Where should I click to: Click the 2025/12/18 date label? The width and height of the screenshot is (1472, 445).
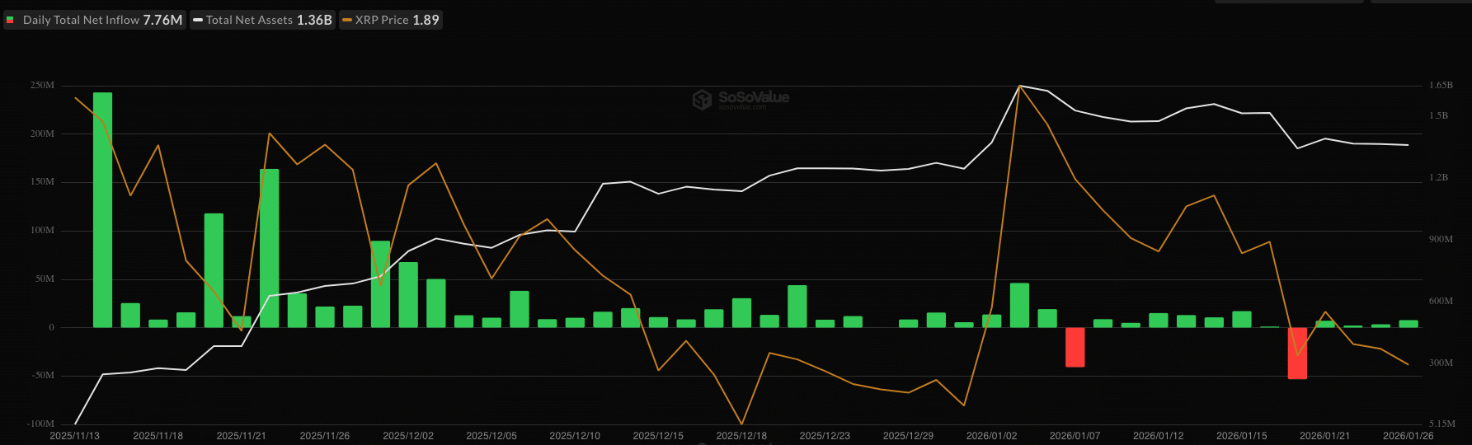pos(741,436)
